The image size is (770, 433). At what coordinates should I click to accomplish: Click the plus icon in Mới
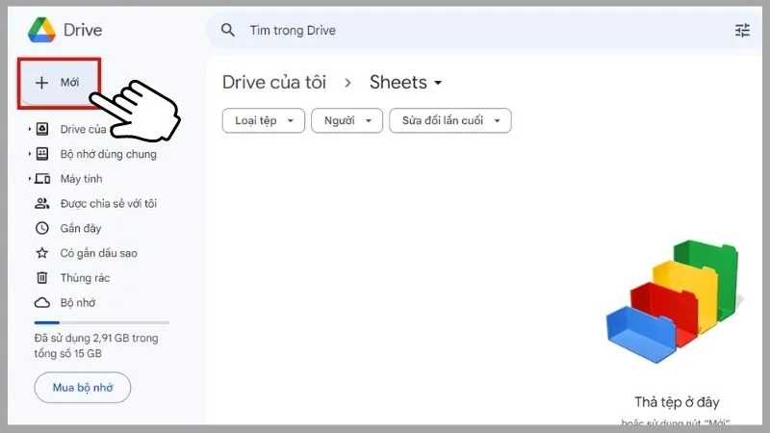41,83
